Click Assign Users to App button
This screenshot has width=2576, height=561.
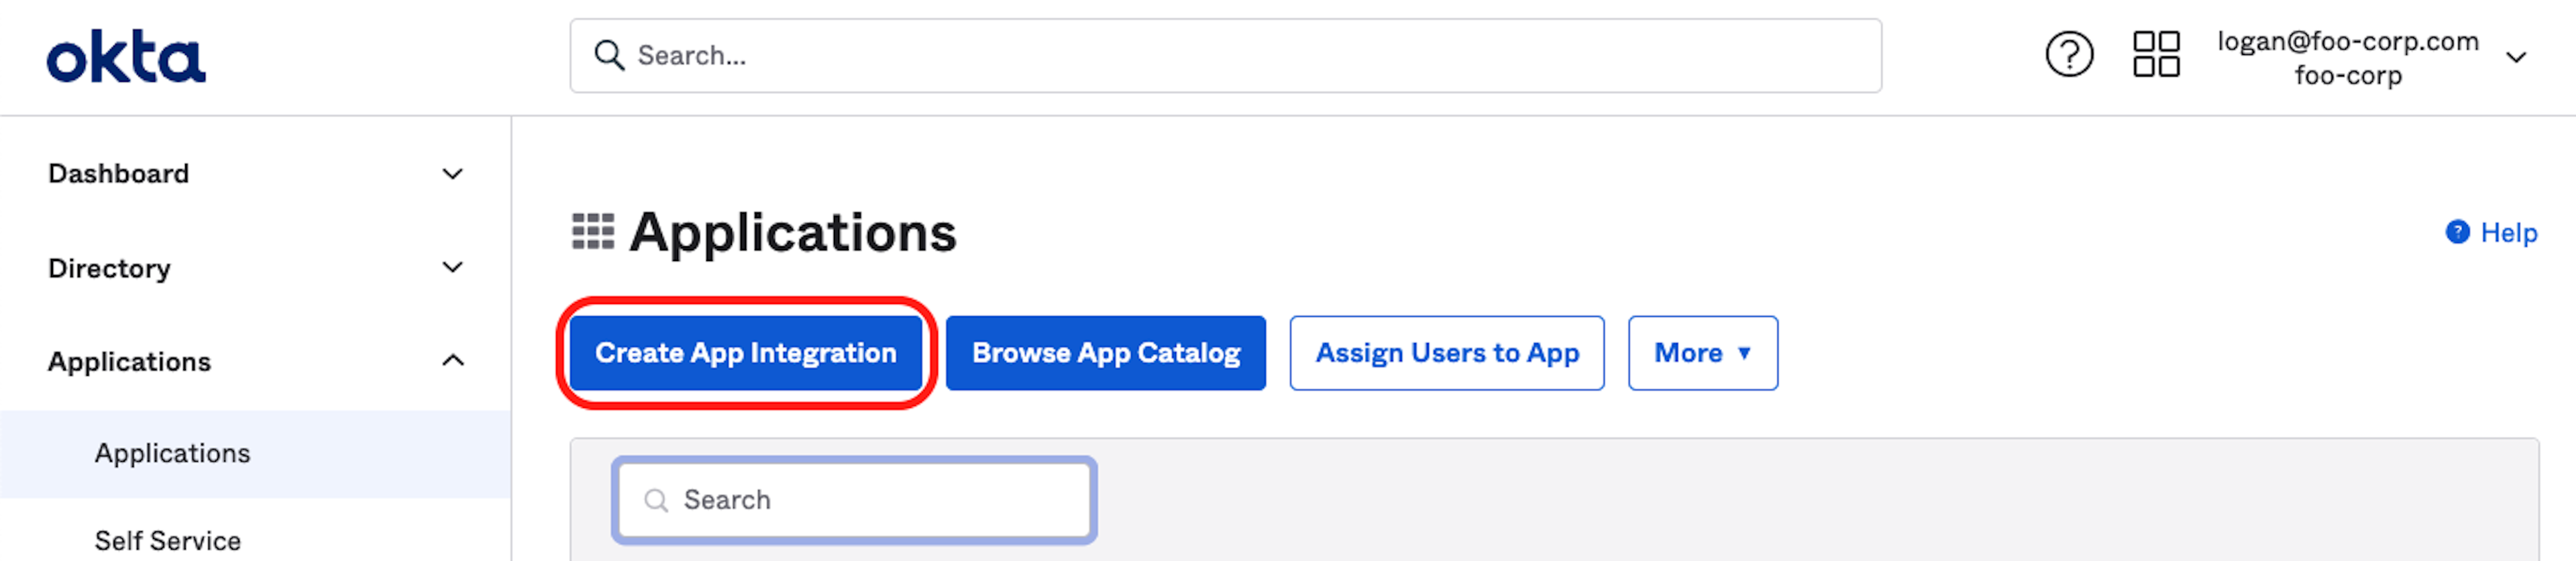pyautogui.click(x=1446, y=353)
